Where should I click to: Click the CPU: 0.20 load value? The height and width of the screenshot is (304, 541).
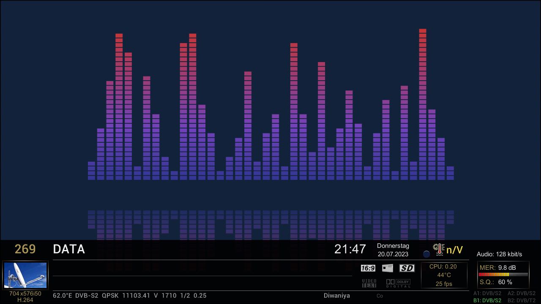pos(443,266)
